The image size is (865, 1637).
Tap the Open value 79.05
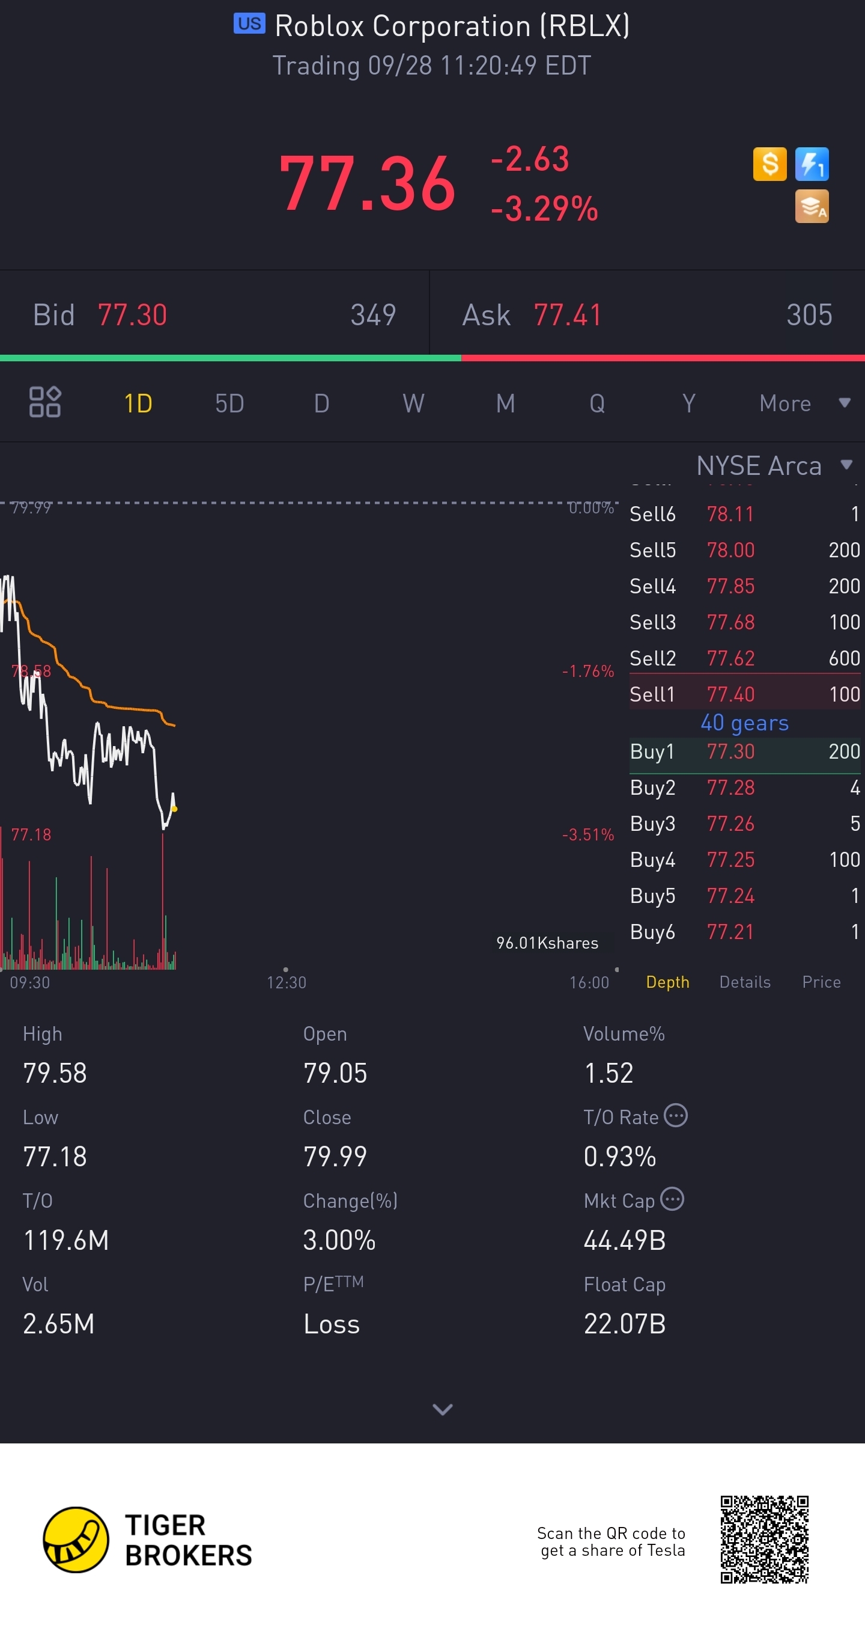click(x=335, y=1072)
